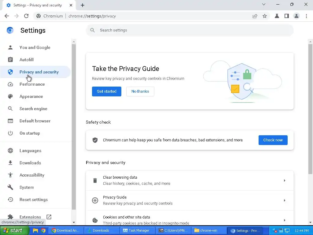313x235 pixels.
Task: Click the Languages globe icon
Action: point(10,151)
